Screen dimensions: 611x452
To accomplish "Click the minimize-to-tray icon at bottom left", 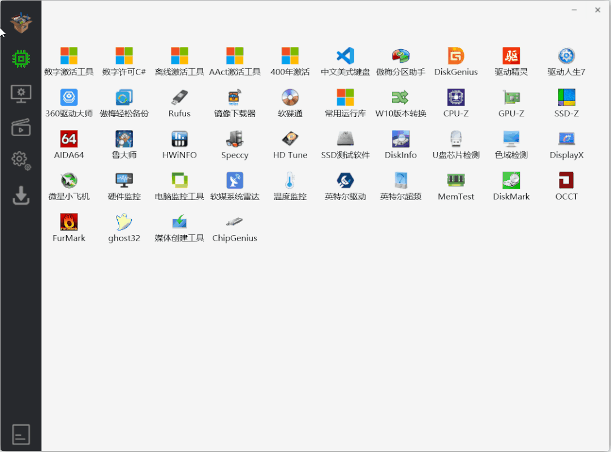I will pyautogui.click(x=21, y=434).
